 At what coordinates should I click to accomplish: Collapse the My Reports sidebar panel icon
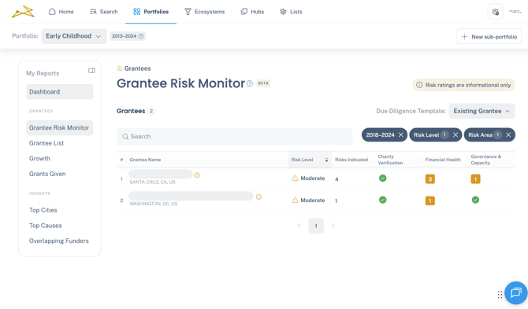click(x=91, y=71)
